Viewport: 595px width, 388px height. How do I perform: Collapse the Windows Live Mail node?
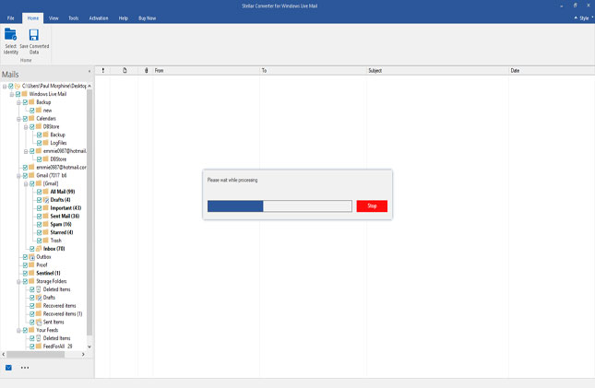(12, 94)
